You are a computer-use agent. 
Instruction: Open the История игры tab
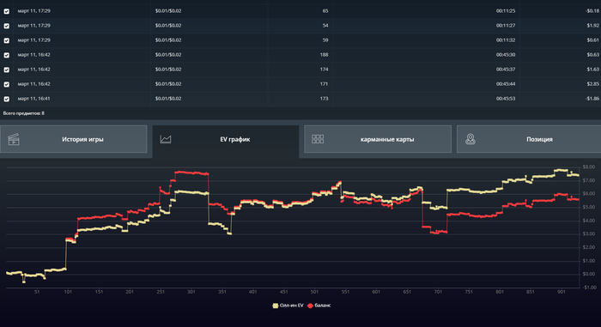[x=74, y=139]
